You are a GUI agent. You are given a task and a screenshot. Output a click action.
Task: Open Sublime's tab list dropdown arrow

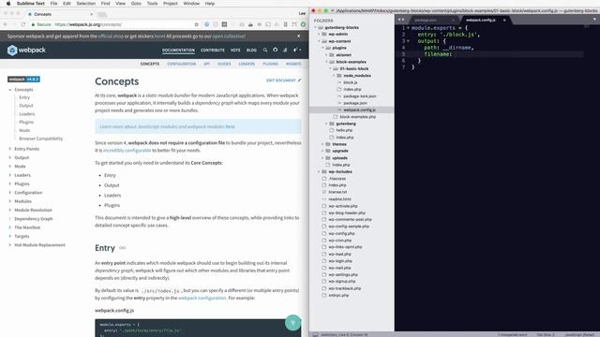(594, 20)
